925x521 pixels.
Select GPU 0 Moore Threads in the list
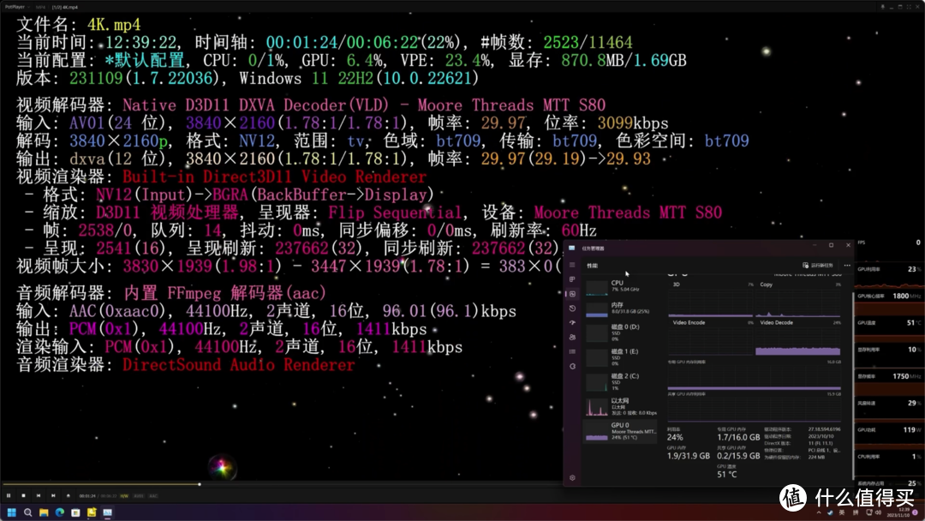tap(621, 432)
